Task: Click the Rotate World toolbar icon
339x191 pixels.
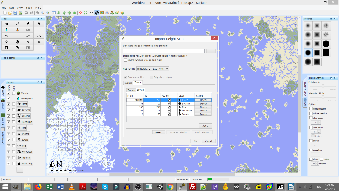Action: 64,13
